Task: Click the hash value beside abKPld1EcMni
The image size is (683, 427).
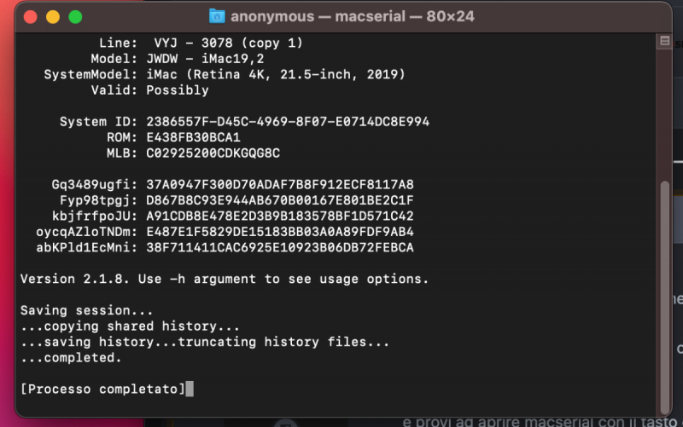Action: click(x=280, y=247)
